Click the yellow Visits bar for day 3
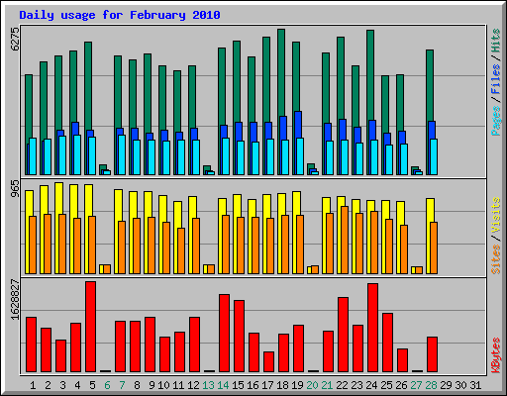The height and width of the screenshot is (396, 507). tap(58, 198)
